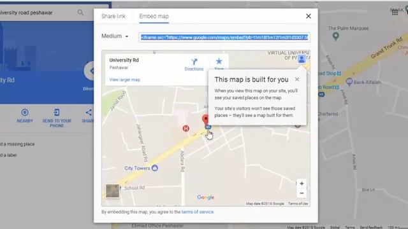Click the City Towers place icon
This screenshot has height=229, width=408.
[x=154, y=168]
